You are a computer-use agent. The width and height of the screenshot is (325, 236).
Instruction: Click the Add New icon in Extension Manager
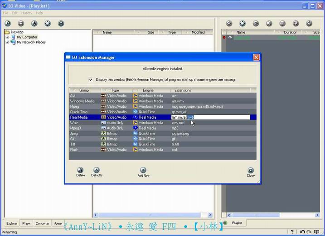[143, 170]
